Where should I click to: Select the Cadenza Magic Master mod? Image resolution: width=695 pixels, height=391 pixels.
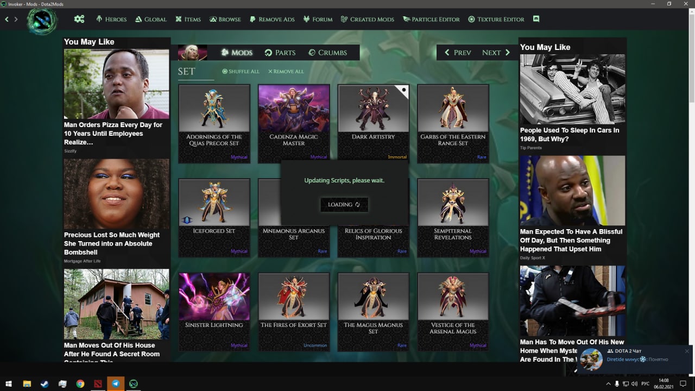[294, 123]
